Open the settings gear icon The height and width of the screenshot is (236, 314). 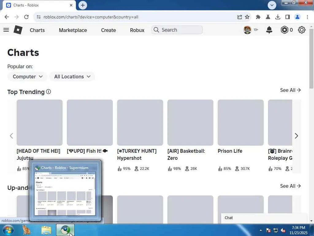tap(302, 30)
